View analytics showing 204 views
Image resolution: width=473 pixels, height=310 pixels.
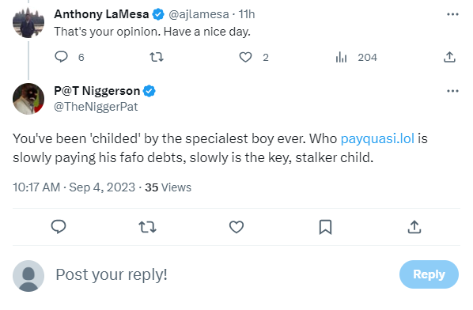coord(341,57)
